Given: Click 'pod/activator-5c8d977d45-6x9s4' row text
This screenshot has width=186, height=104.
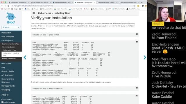Looking at the screenshot, I should point(46,98).
